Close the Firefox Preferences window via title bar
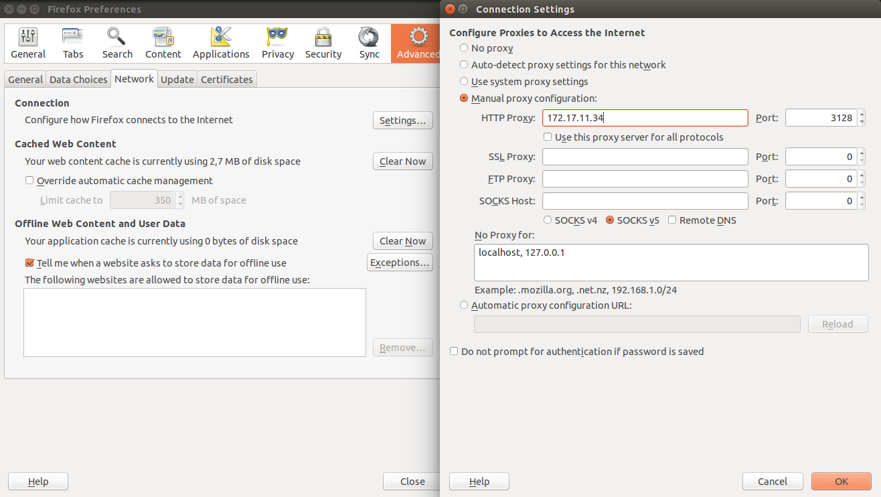This screenshot has width=881, height=497. (10, 9)
